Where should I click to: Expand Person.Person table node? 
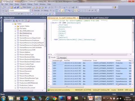(15, 74)
